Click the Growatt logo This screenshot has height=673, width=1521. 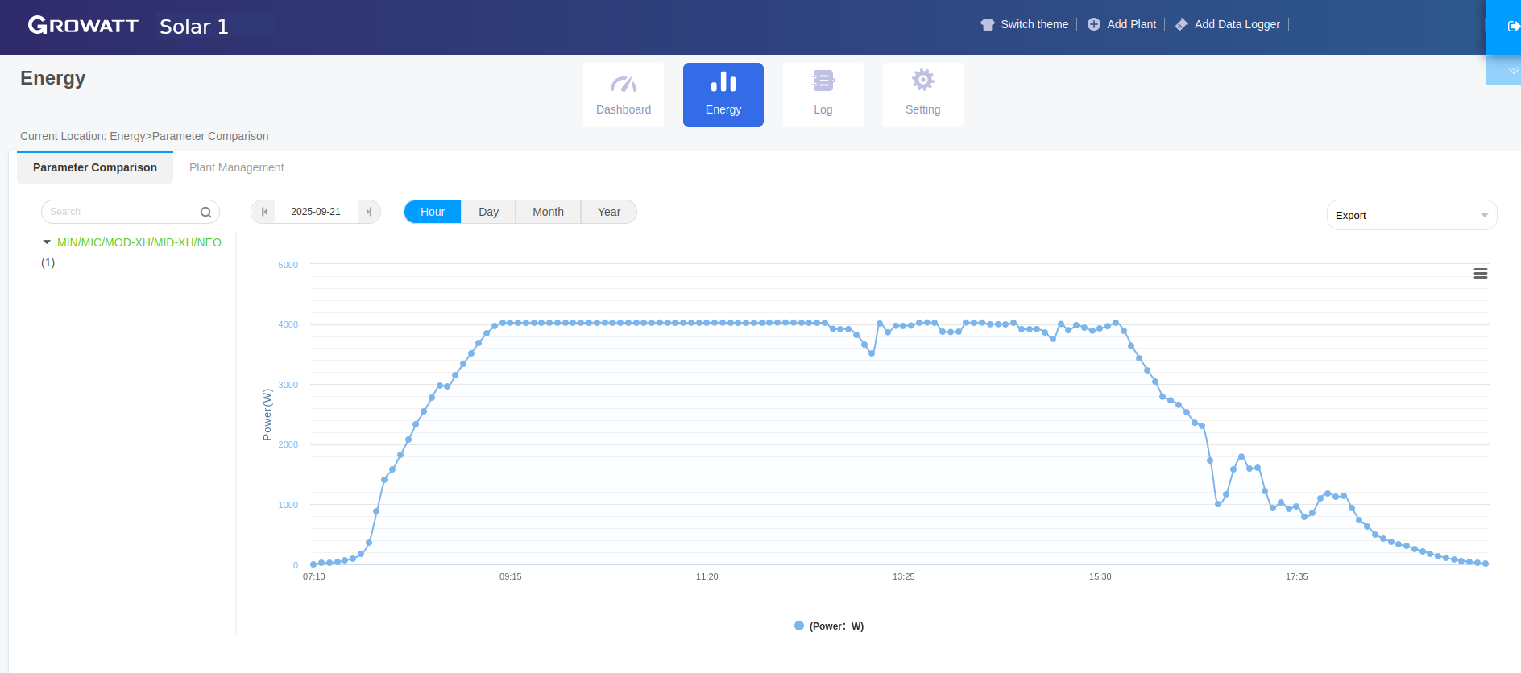(x=83, y=25)
